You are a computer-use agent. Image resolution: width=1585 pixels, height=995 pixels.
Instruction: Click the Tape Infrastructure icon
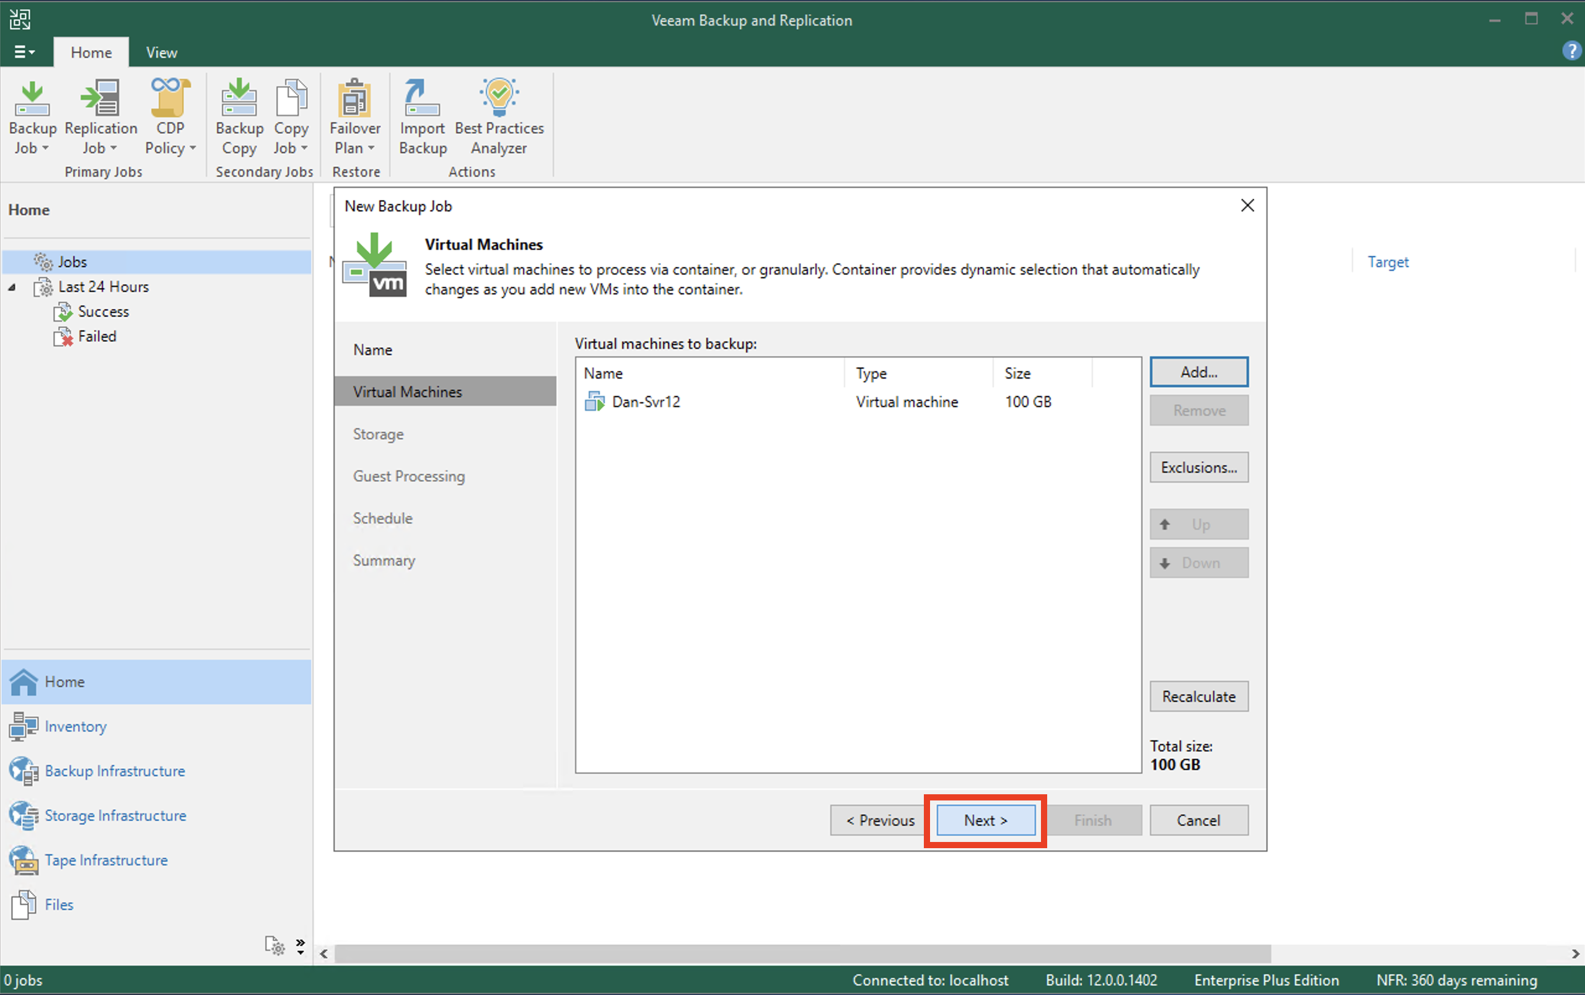24,860
